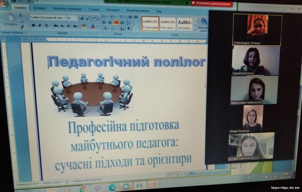
Task: Select Олена Боровець video thumbnail
Action: [x=256, y=60]
